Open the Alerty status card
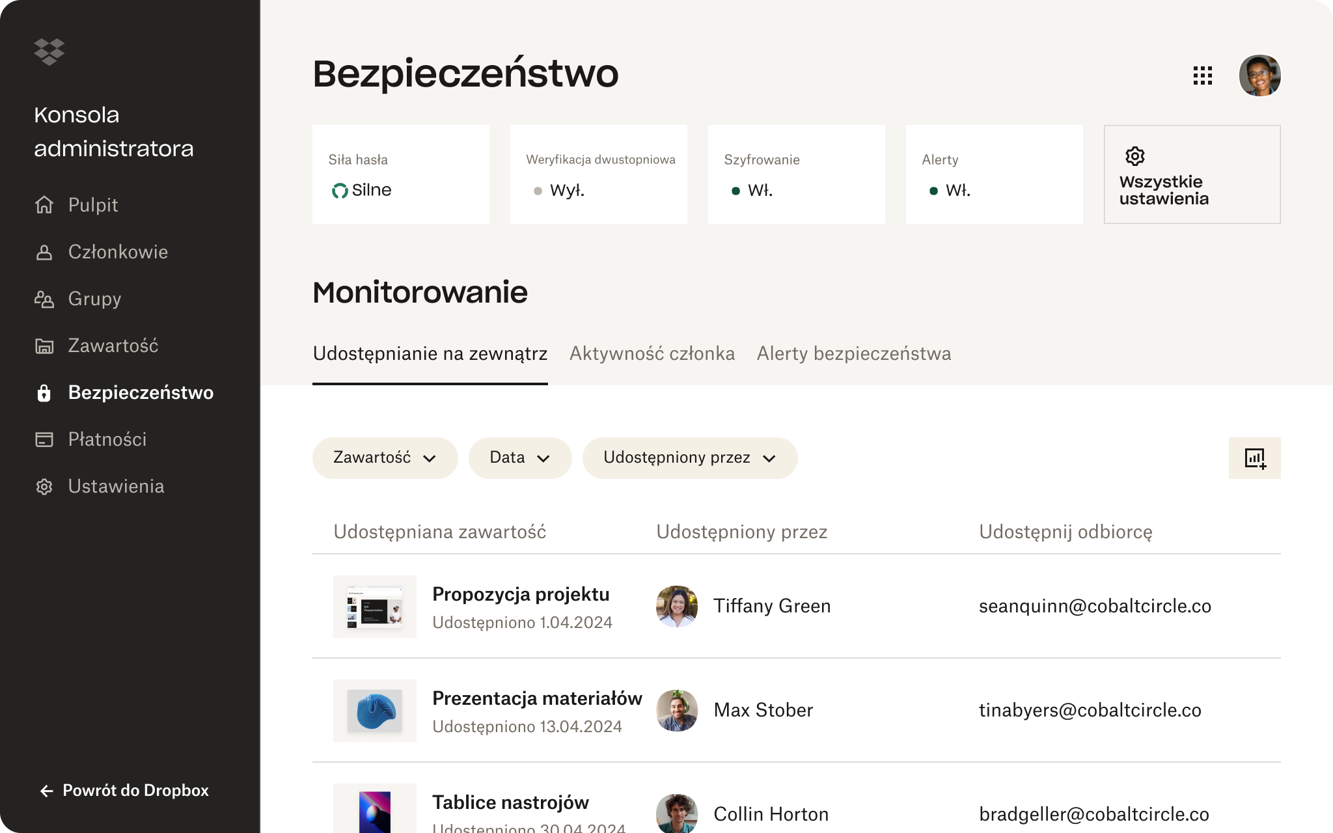This screenshot has width=1333, height=833. 995,174
